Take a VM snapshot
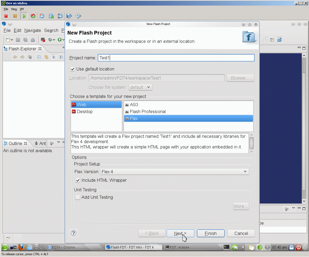Viewport: 309px width, 257px height. click(x=42, y=16)
